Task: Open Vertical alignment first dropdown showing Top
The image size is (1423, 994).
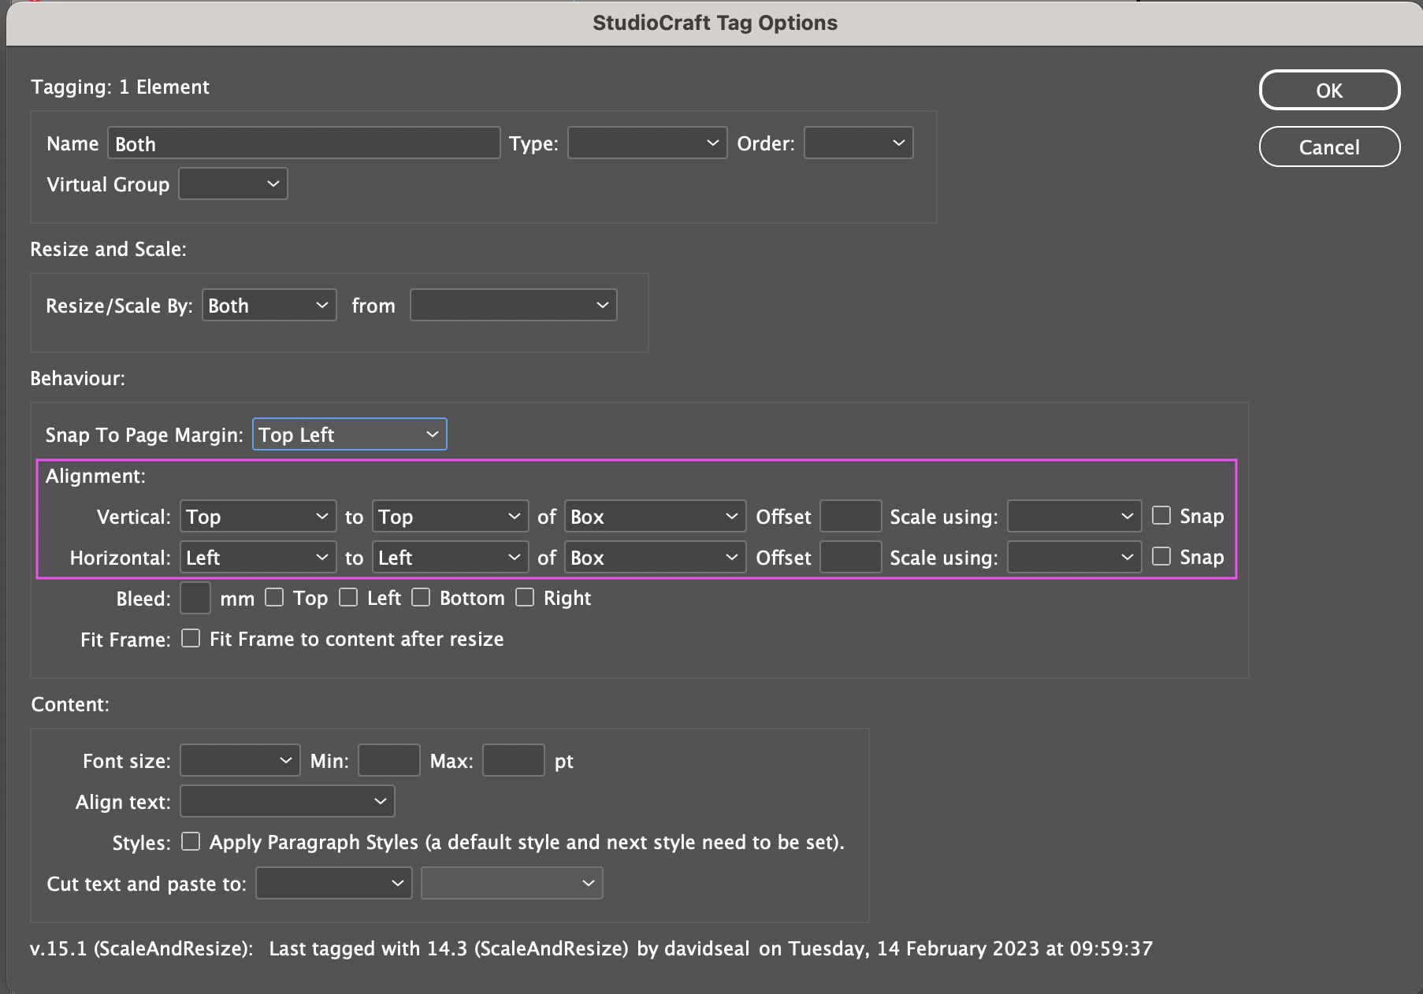Action: (x=258, y=517)
